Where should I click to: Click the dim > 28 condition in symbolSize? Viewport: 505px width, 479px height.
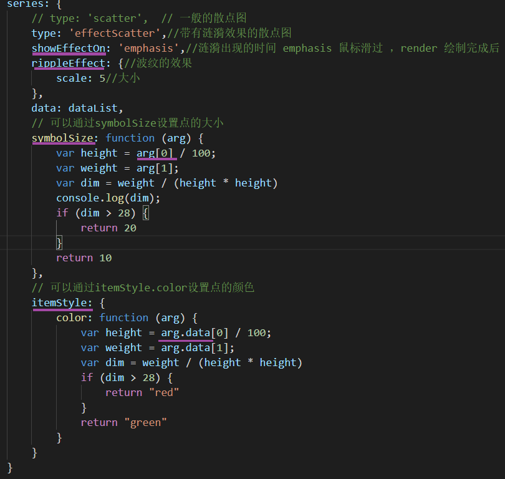107,213
